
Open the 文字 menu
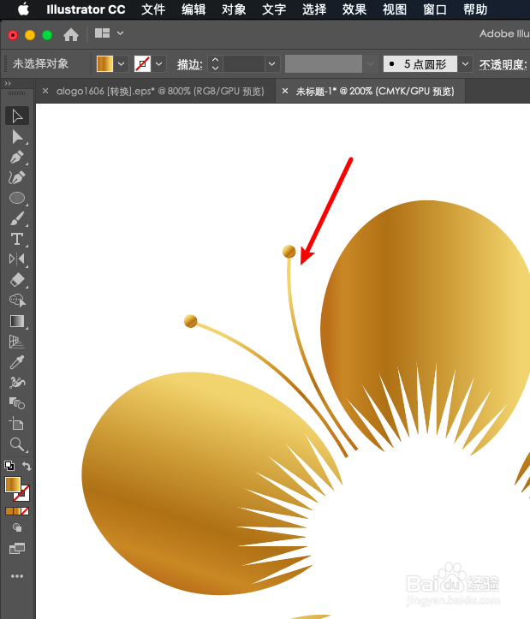[x=274, y=9]
